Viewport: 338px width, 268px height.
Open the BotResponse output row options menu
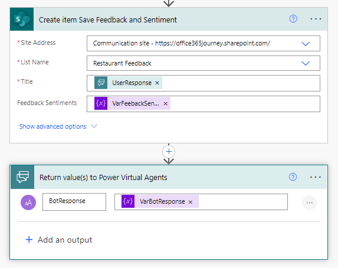pyautogui.click(x=309, y=202)
